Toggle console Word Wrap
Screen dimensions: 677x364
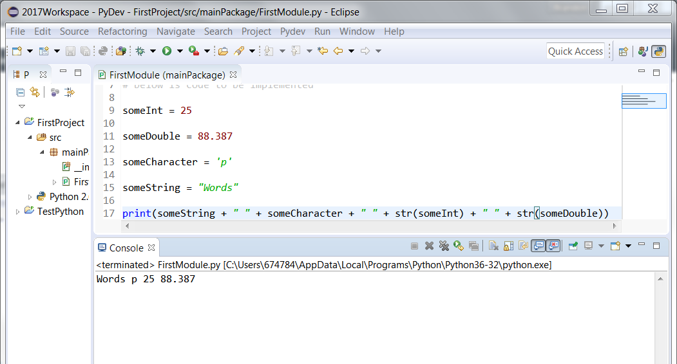coord(523,246)
